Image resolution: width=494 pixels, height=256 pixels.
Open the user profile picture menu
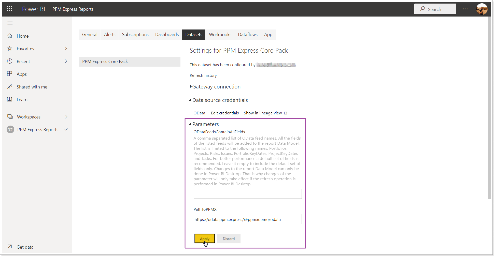(x=482, y=9)
